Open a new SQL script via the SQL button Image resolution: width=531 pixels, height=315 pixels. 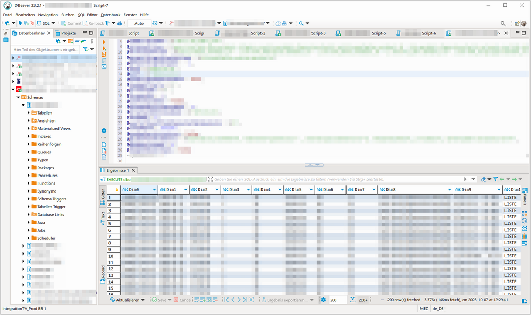click(x=44, y=23)
